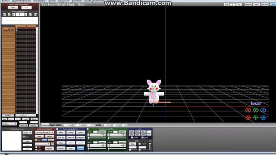The width and height of the screenshot is (276, 155).
Task: Open the просмотр menu
Action: (x=39, y=1)
